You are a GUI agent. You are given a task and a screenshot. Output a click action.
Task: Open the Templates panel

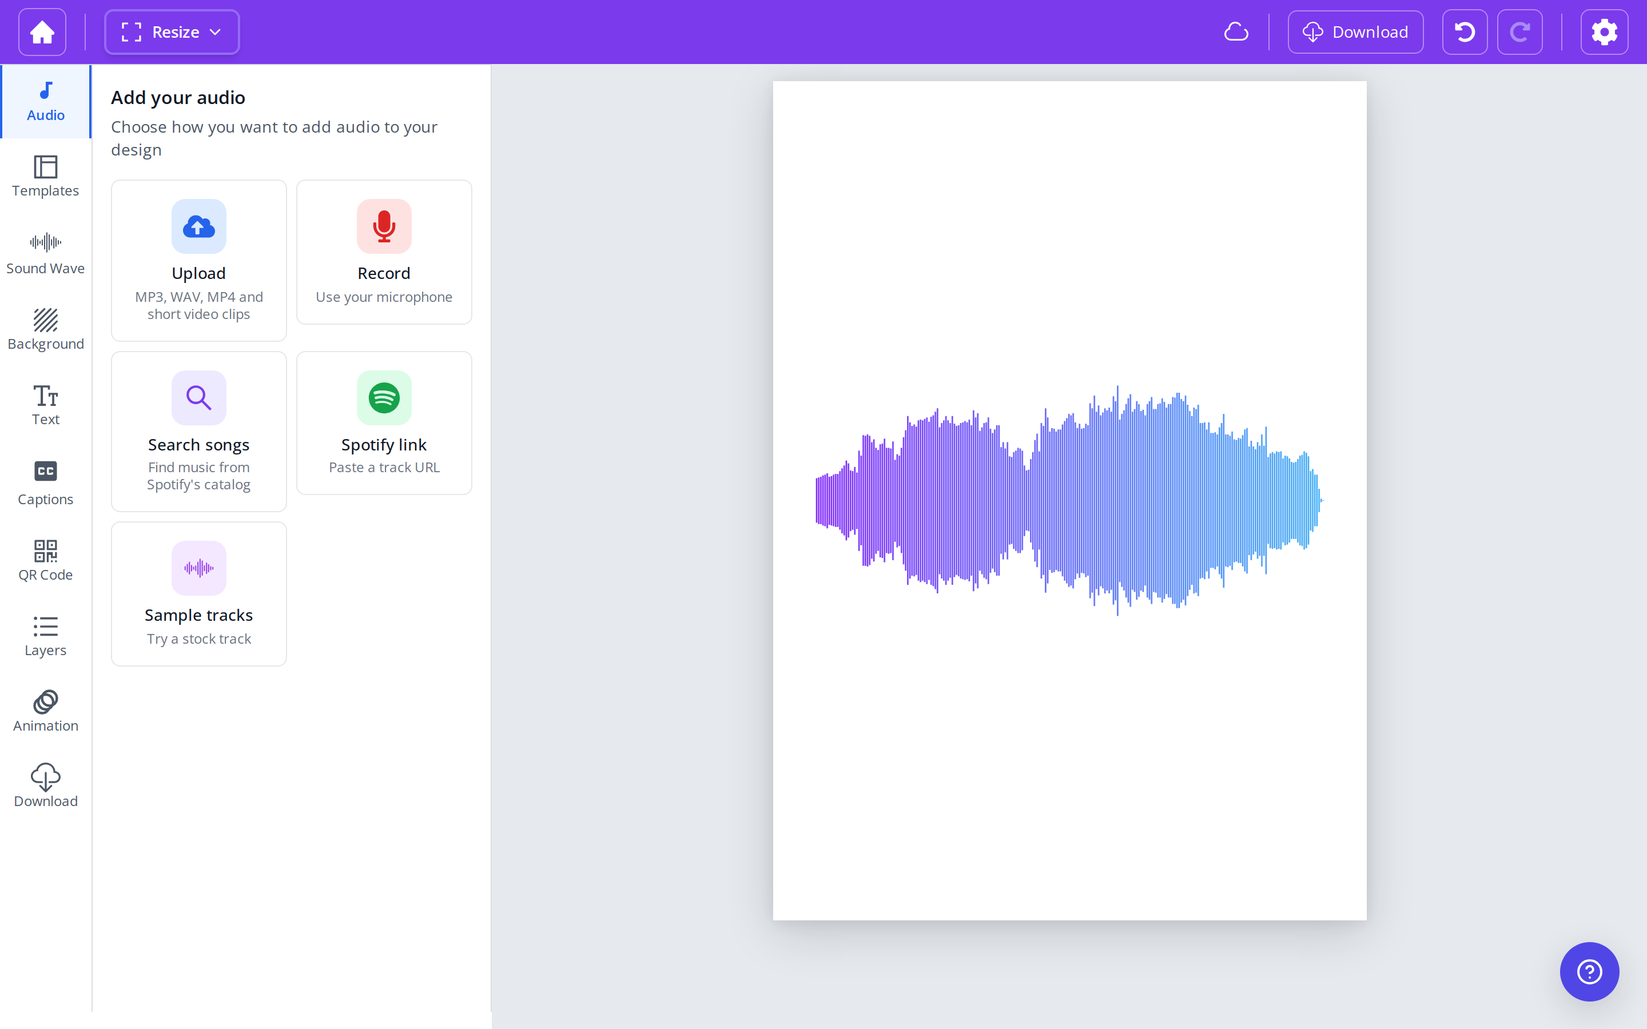(46, 176)
